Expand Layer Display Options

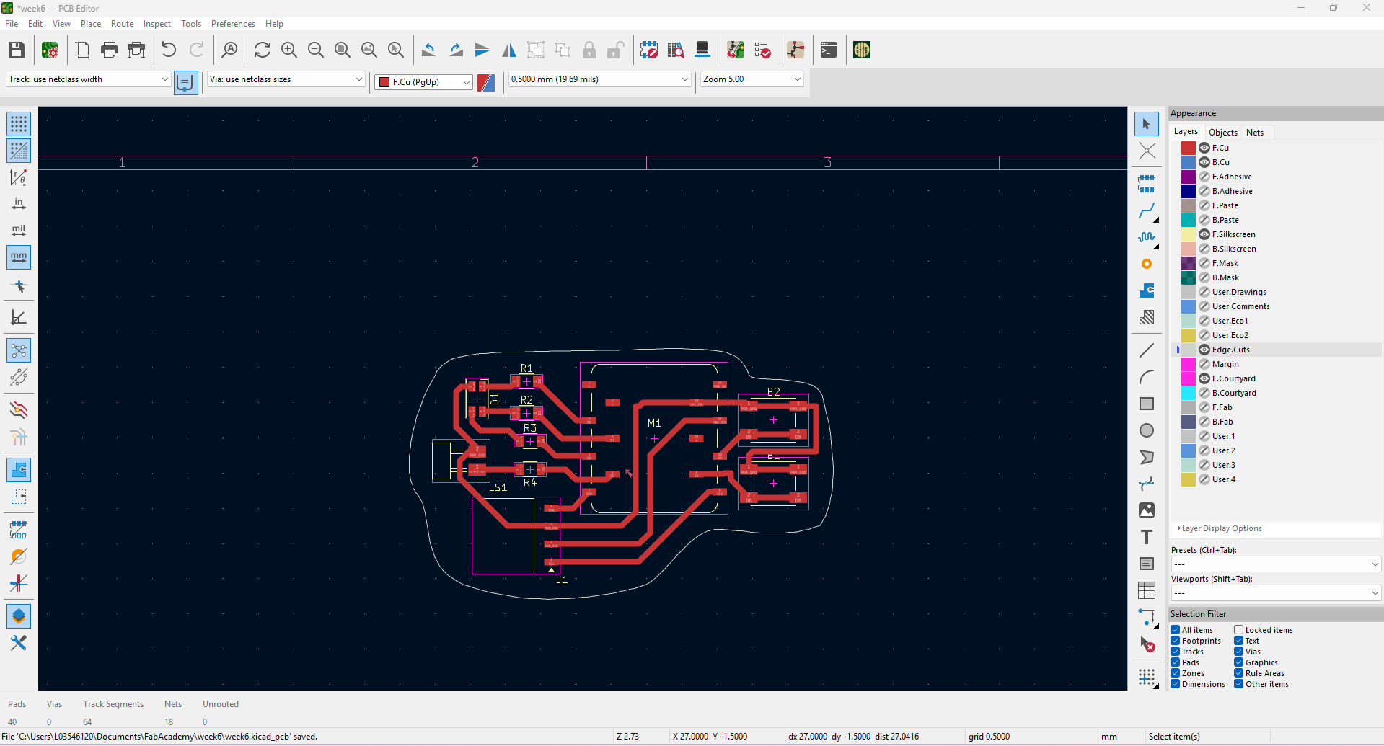click(1221, 528)
